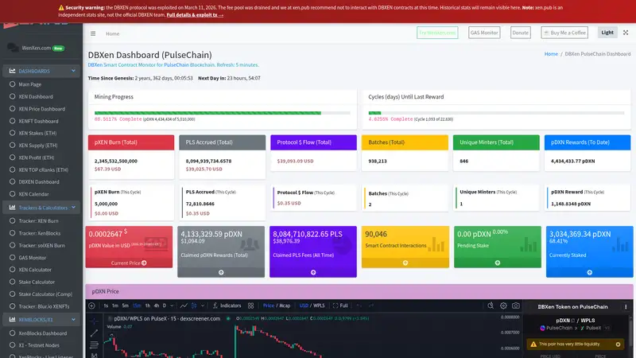Click chart add-symbol plus circle icon
Image resolution: width=636 pixels, height=358 pixels.
pyautogui.click(x=91, y=305)
